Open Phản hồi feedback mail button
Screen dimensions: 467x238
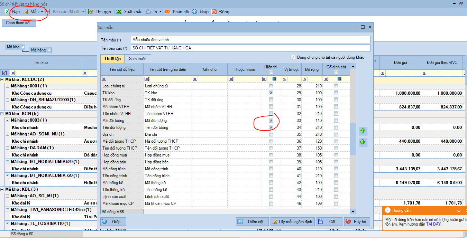click(x=177, y=11)
